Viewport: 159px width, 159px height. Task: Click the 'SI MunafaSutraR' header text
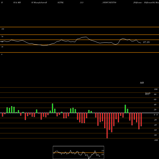[x=39, y=3]
